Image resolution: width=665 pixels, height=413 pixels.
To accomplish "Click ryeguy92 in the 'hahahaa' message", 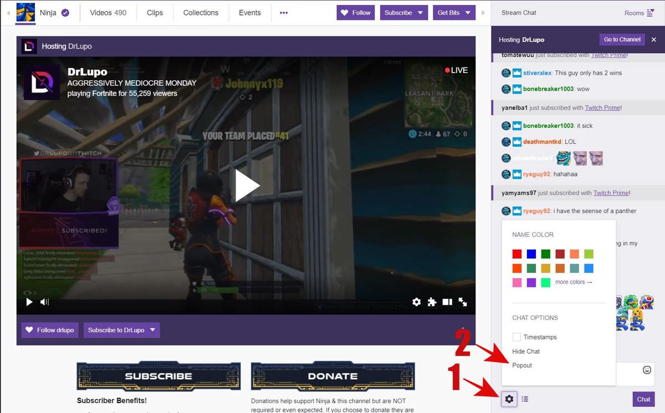I will (x=536, y=174).
